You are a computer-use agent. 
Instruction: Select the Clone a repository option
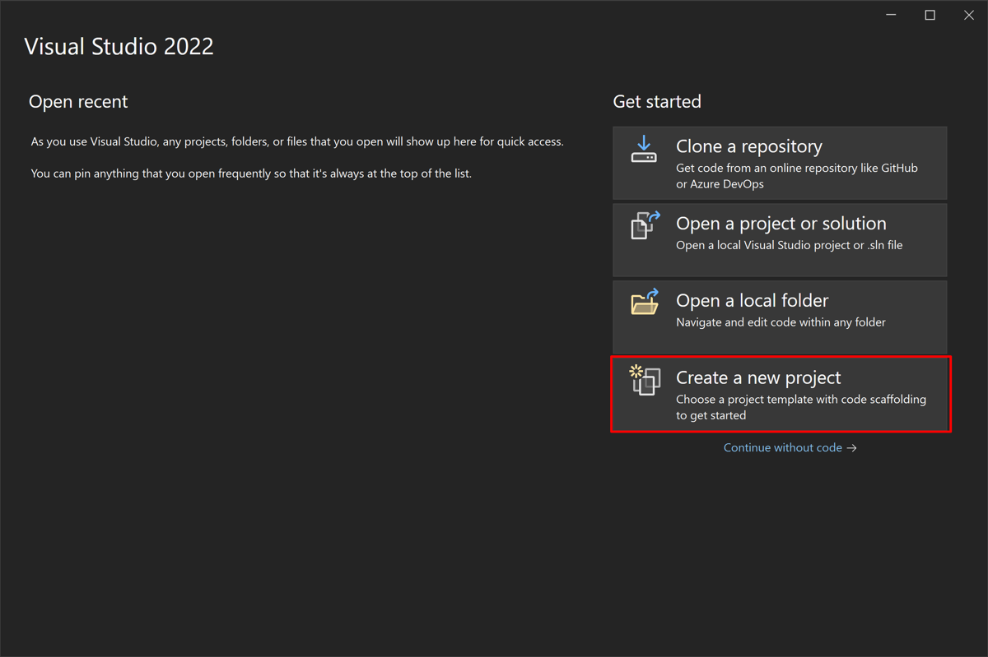coord(779,163)
